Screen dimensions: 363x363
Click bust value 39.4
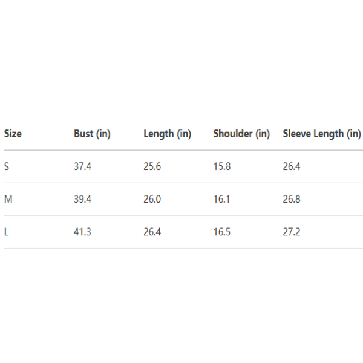(82, 199)
